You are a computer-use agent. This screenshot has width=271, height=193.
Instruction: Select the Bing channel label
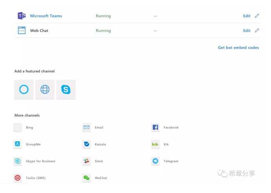[29, 127]
